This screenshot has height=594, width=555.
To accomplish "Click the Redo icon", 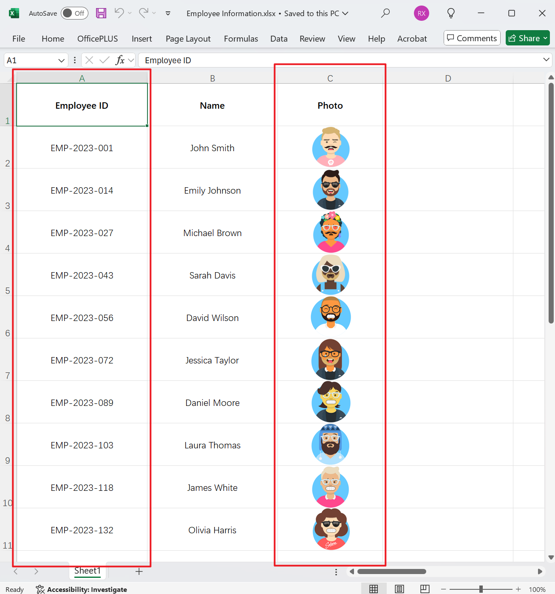I will pos(143,13).
